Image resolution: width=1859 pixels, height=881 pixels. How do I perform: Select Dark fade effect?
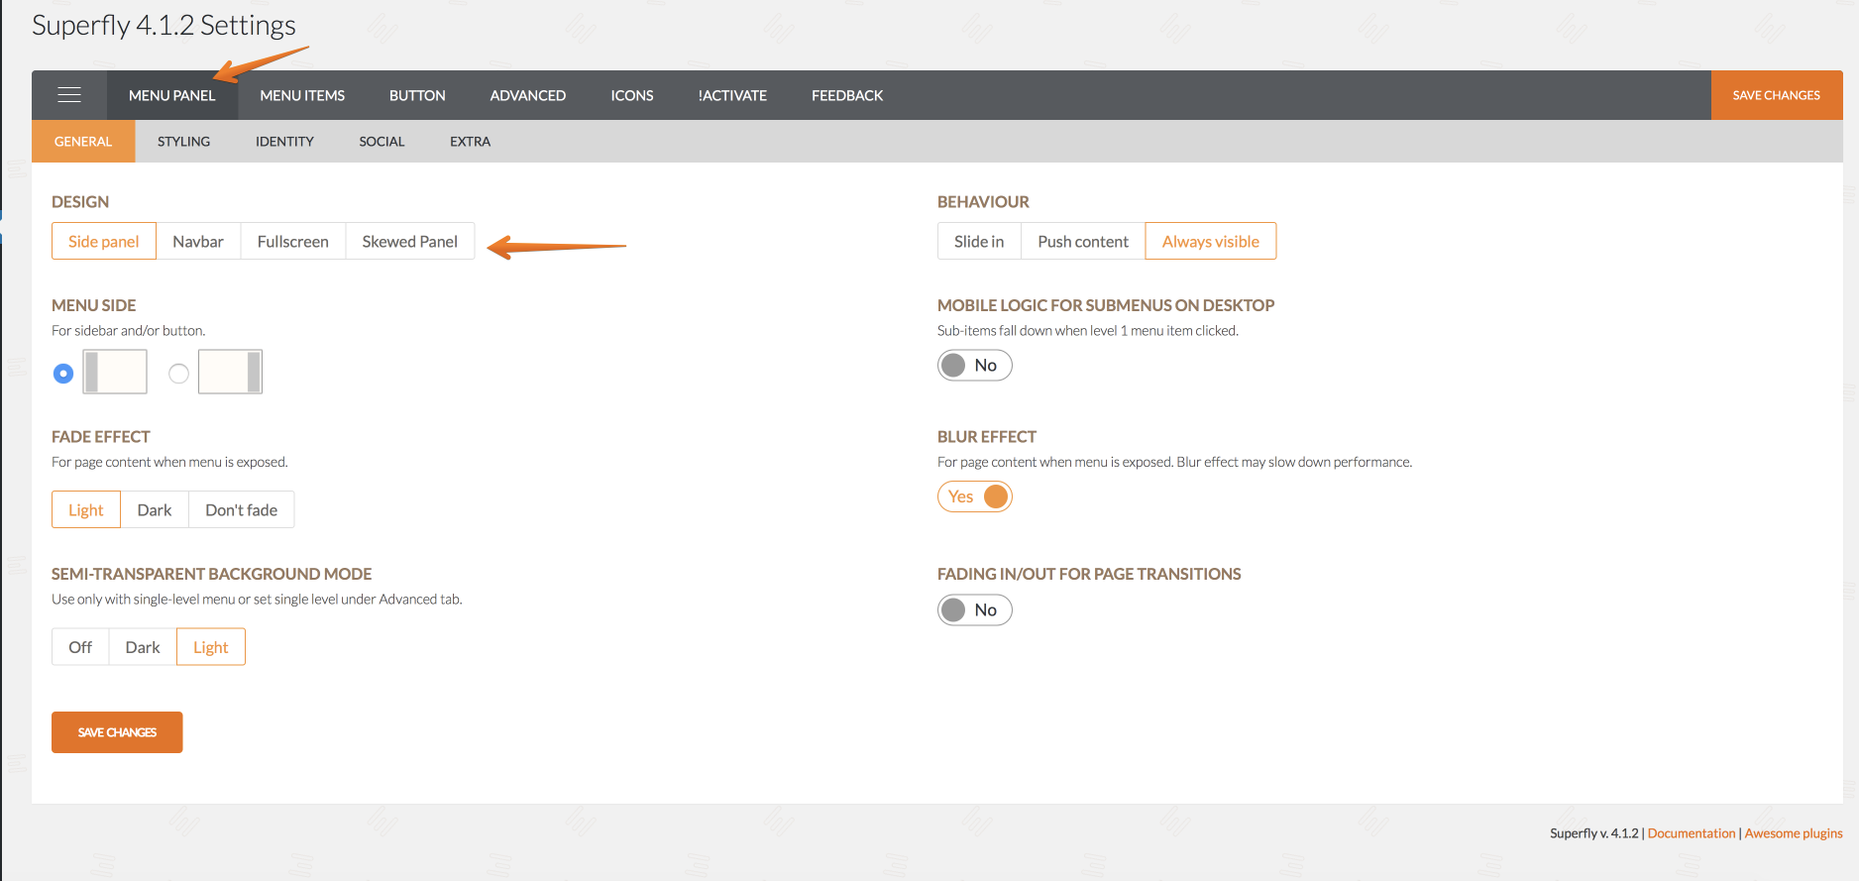(x=155, y=509)
